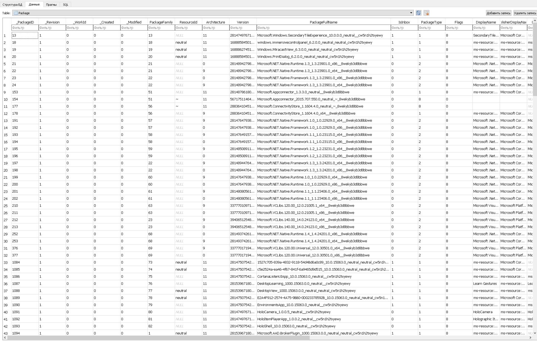The width and height of the screenshot is (537, 341).
Task: Sort by the Architecture column header
Action: pos(216,22)
